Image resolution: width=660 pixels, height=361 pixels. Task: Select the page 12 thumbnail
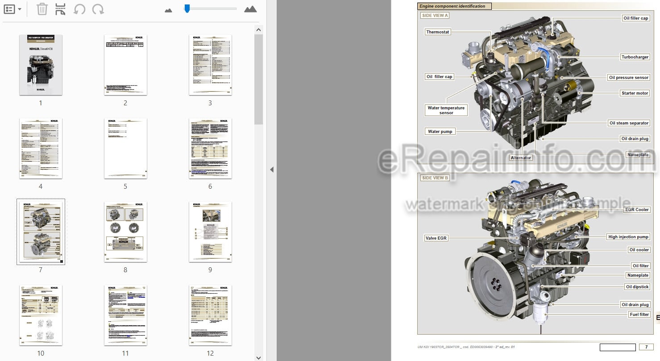click(x=210, y=315)
